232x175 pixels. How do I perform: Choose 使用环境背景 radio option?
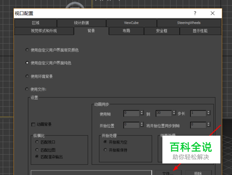[x=27, y=76]
